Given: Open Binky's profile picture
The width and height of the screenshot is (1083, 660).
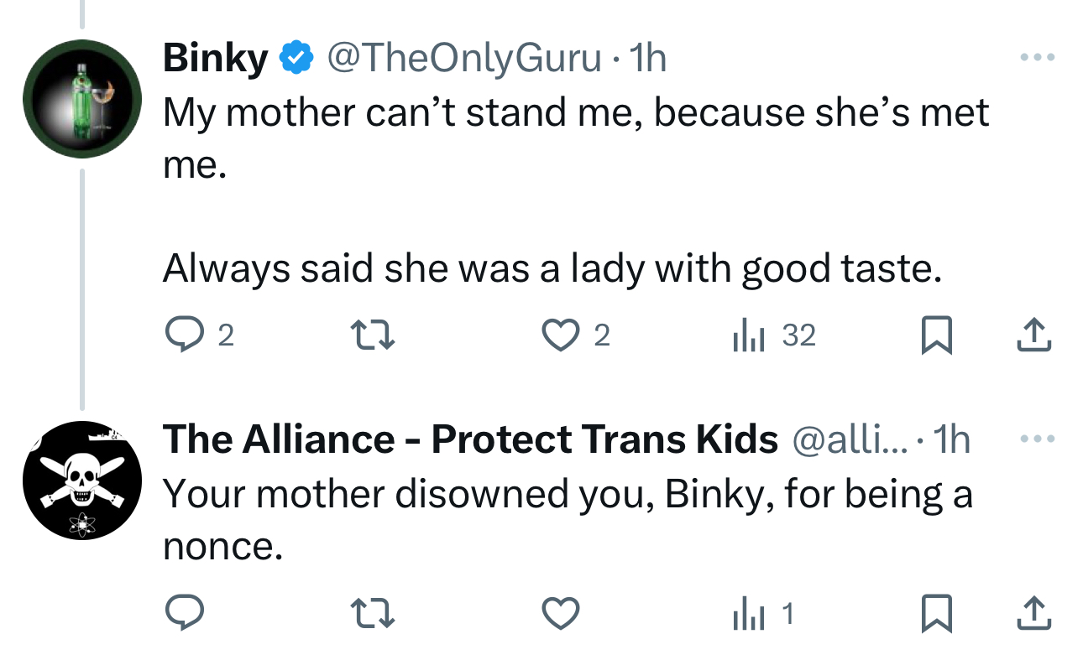Looking at the screenshot, I should tap(81, 99).
